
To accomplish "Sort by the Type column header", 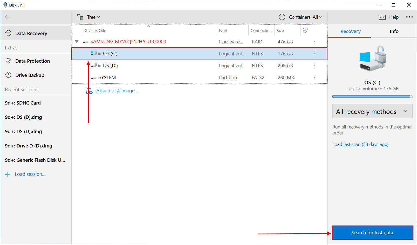I will coord(222,31).
